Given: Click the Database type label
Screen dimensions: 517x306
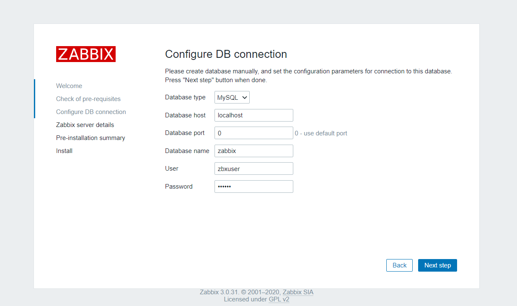Looking at the screenshot, I should pos(185,97).
